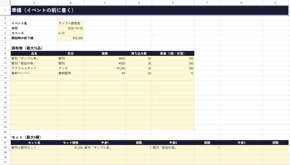
Task: Select the starting change cell ¥10,000
Action: click(x=71, y=38)
